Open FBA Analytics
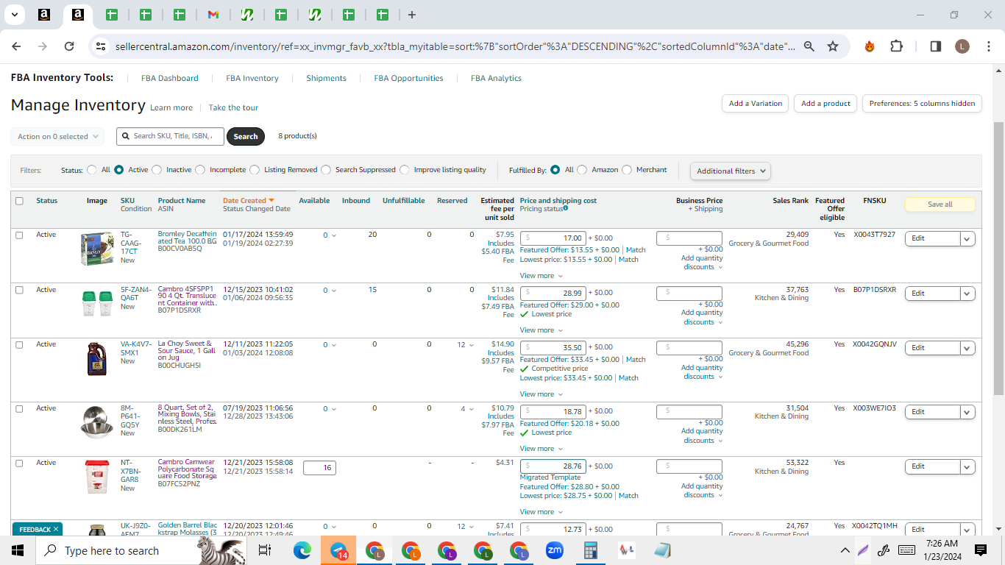 point(496,78)
